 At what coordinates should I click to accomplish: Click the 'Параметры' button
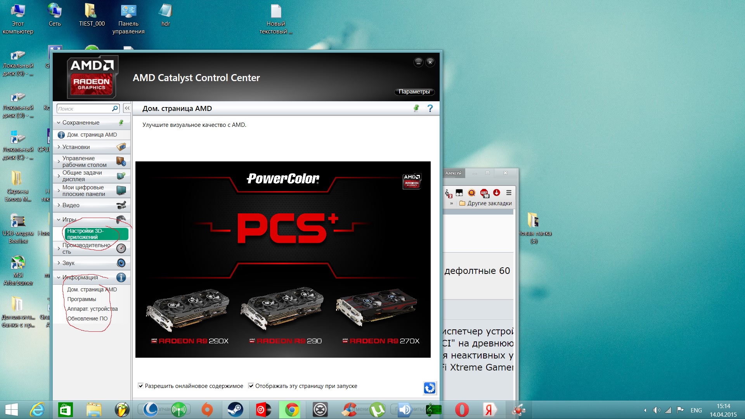coord(414,92)
